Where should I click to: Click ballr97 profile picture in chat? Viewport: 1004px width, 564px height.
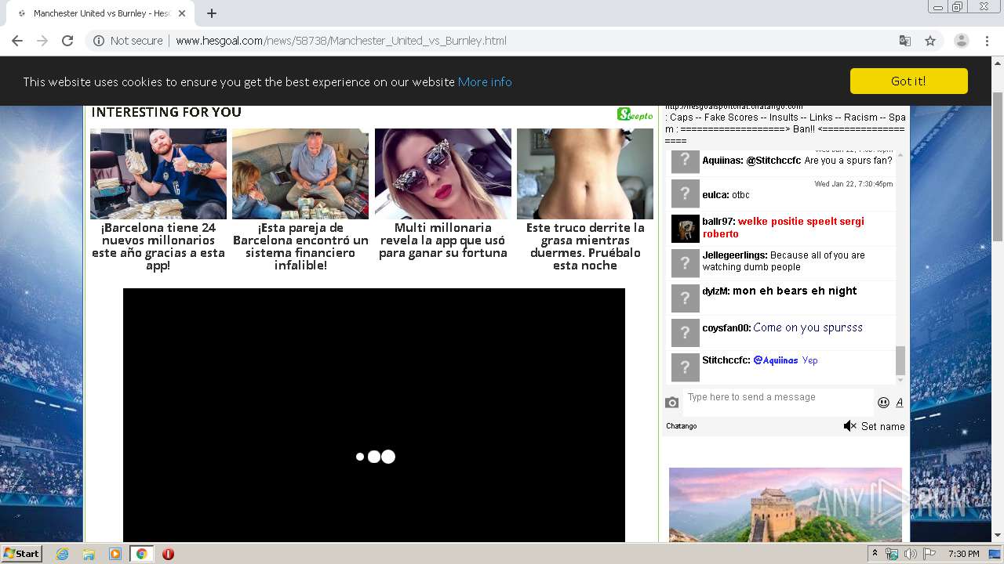685,228
